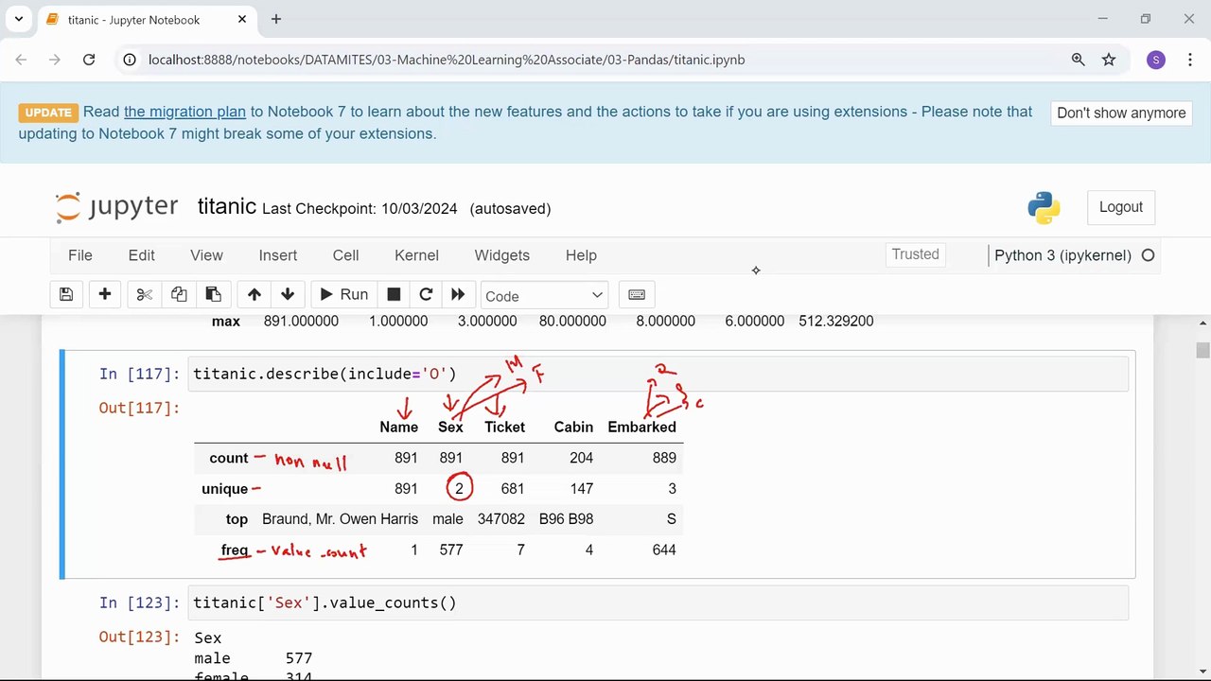Cut selected cells with scissors icon
This screenshot has width=1211, height=681.
[144, 295]
